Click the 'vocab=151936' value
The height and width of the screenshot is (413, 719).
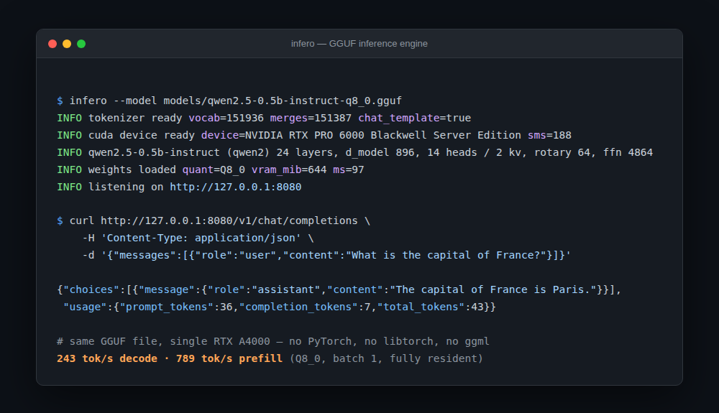[226, 118]
